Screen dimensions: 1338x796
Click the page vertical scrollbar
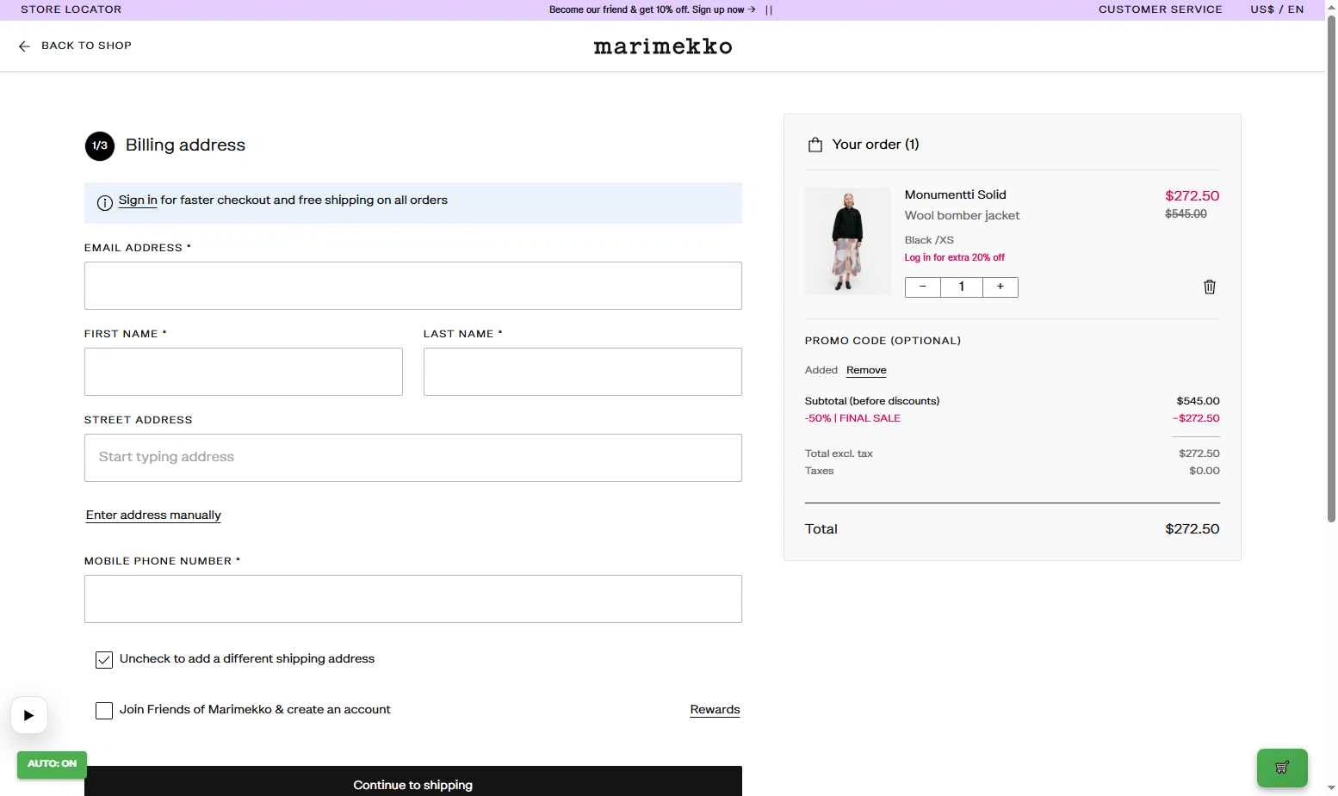click(x=1331, y=268)
